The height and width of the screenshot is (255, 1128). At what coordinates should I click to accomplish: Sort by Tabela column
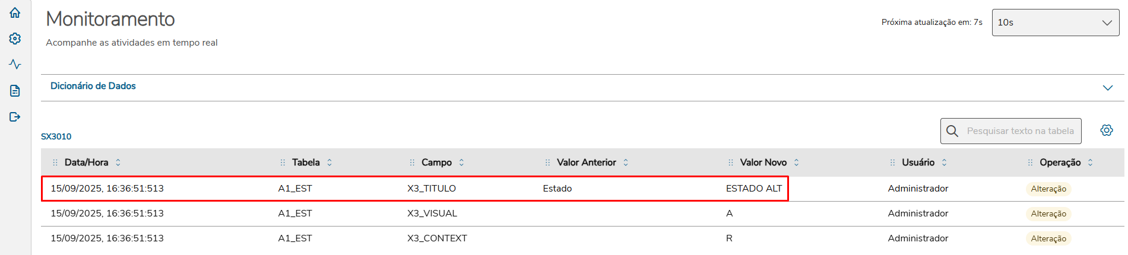pos(329,162)
